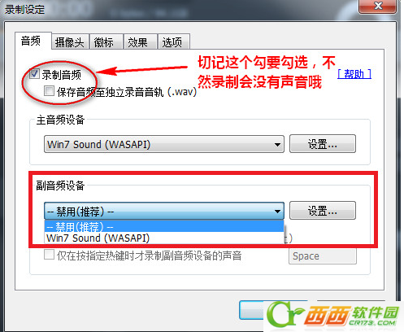Open 设置 for the primary audio device
404x332 pixels.
tap(323, 144)
